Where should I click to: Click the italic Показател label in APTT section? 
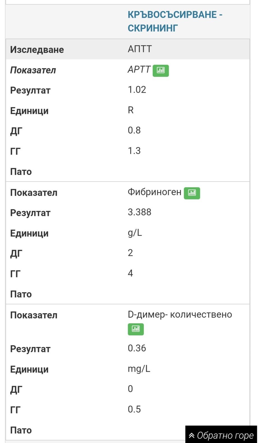tap(33, 70)
